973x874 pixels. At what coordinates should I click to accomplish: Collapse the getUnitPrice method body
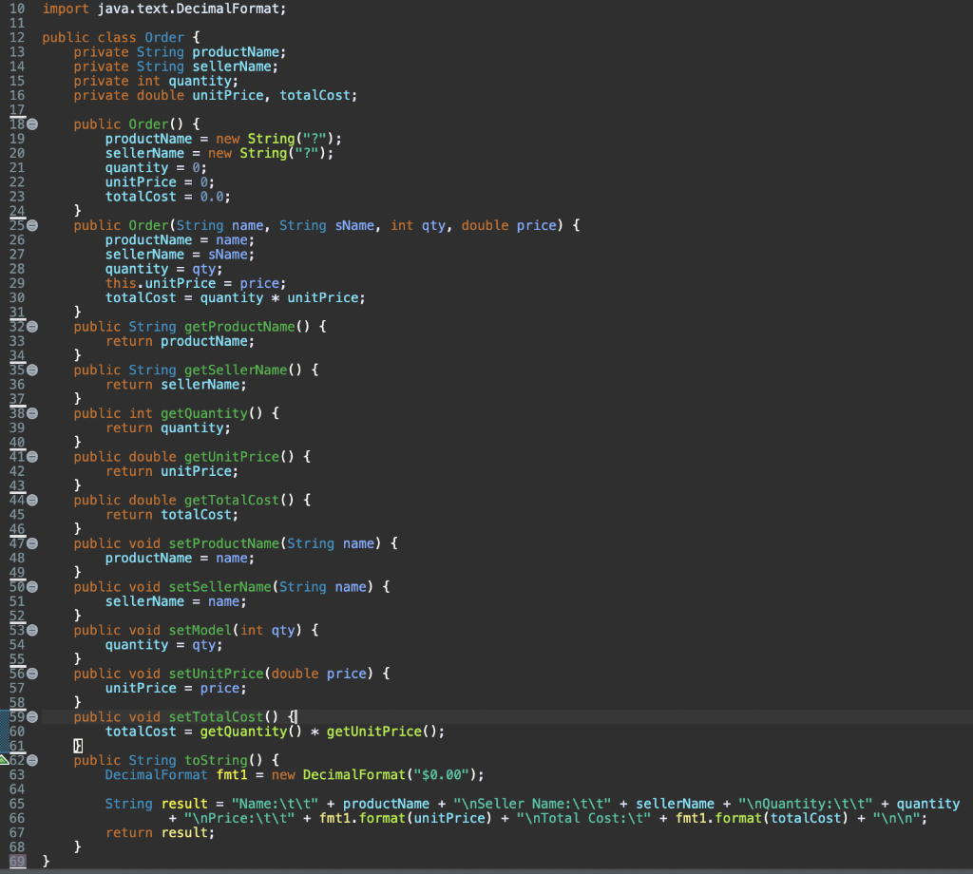pos(31,456)
